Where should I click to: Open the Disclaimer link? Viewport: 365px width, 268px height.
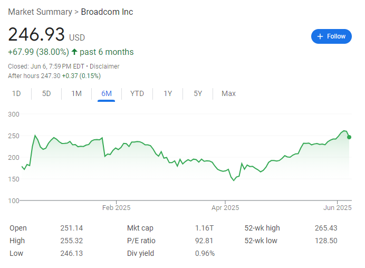point(104,66)
